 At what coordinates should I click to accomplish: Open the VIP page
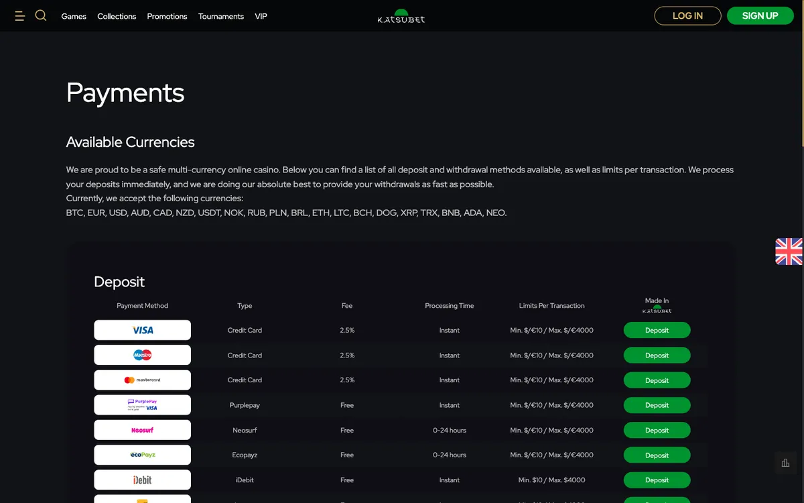click(x=261, y=16)
